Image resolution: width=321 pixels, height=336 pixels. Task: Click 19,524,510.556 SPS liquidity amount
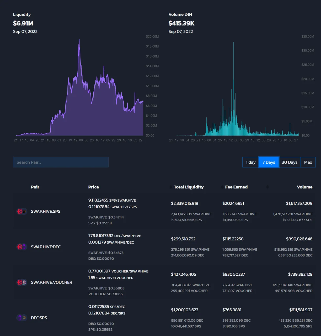[x=186, y=220]
